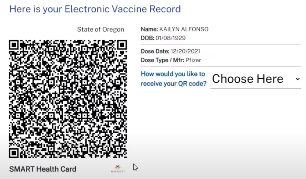
Task: Click the receive your QR code prompt
Action: pos(173,83)
